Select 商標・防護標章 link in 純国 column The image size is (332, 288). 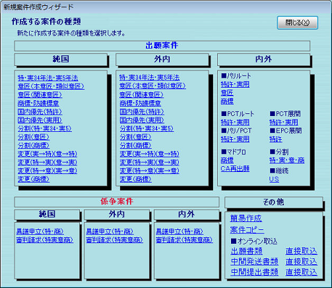pyautogui.click(x=38, y=103)
